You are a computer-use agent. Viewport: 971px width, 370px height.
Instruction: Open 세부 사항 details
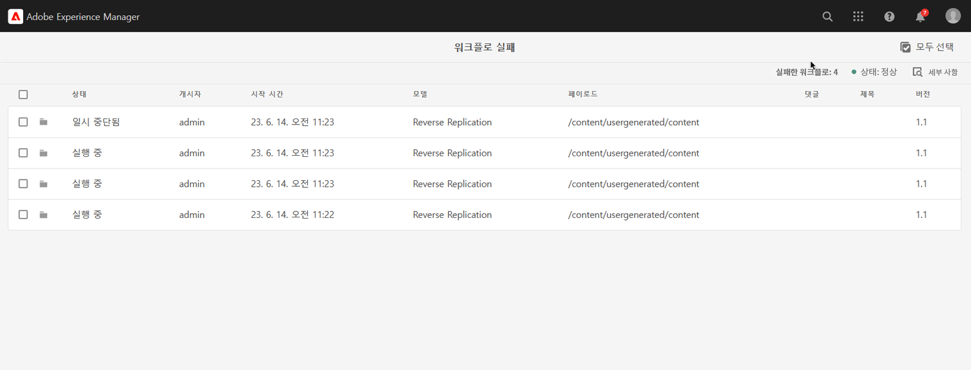click(935, 72)
